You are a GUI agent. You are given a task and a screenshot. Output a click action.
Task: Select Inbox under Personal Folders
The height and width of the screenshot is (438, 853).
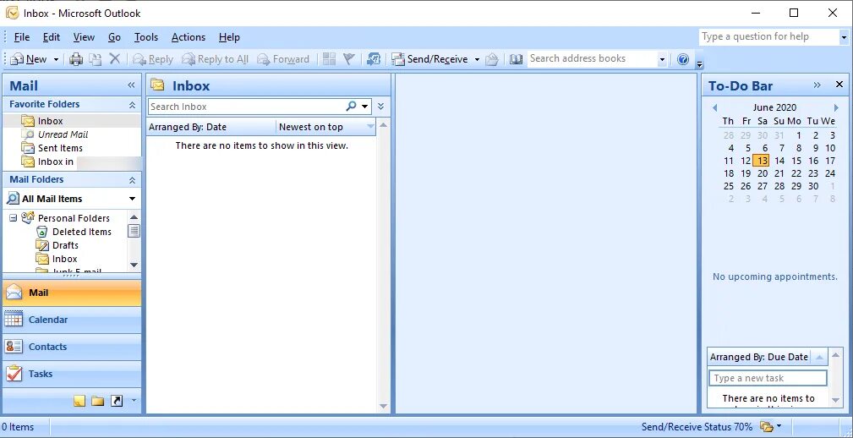point(65,259)
